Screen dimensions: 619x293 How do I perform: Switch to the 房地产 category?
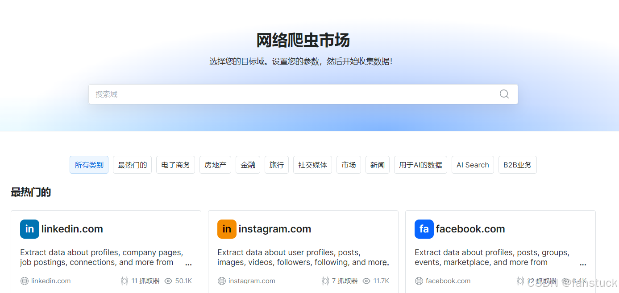click(215, 165)
